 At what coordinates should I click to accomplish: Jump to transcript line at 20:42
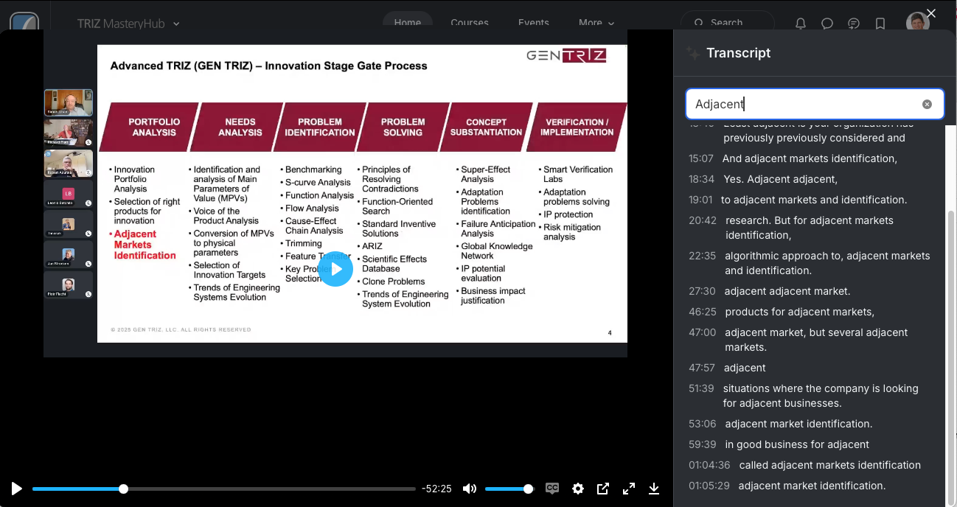pos(810,228)
